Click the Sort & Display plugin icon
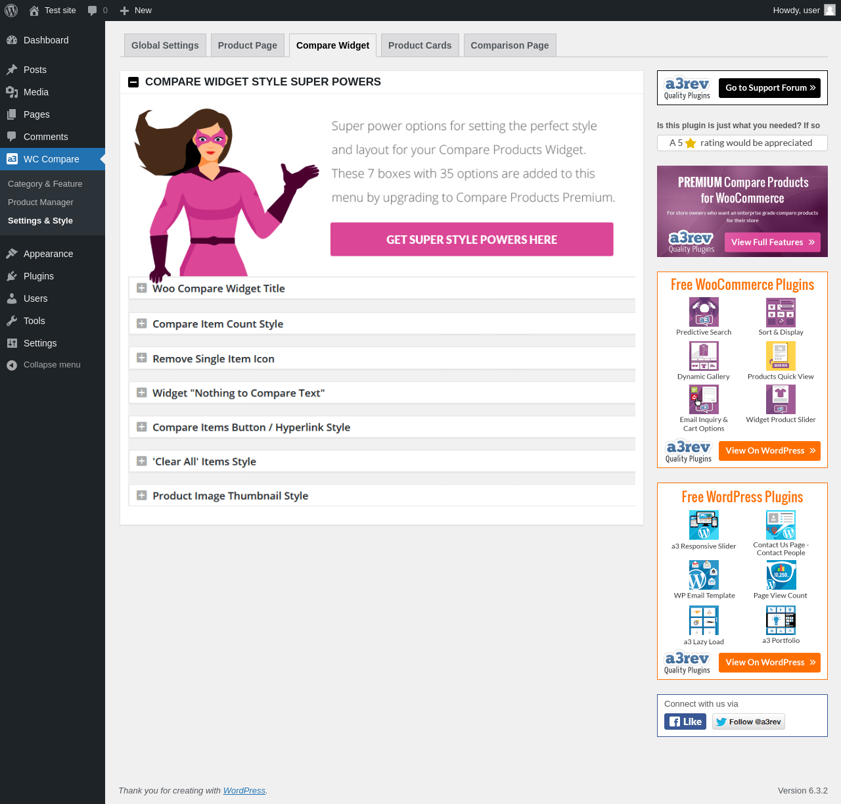Image resolution: width=841 pixels, height=804 pixels. click(781, 312)
